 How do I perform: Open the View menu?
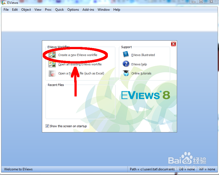(x=38, y=10)
